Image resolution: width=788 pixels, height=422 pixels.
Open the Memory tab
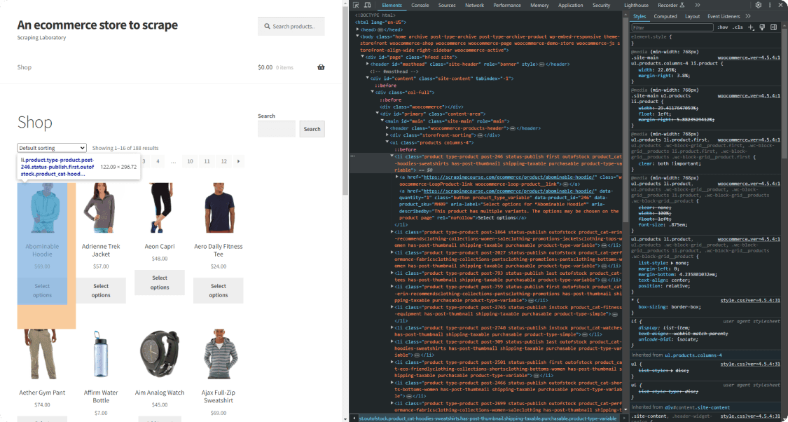(539, 5)
